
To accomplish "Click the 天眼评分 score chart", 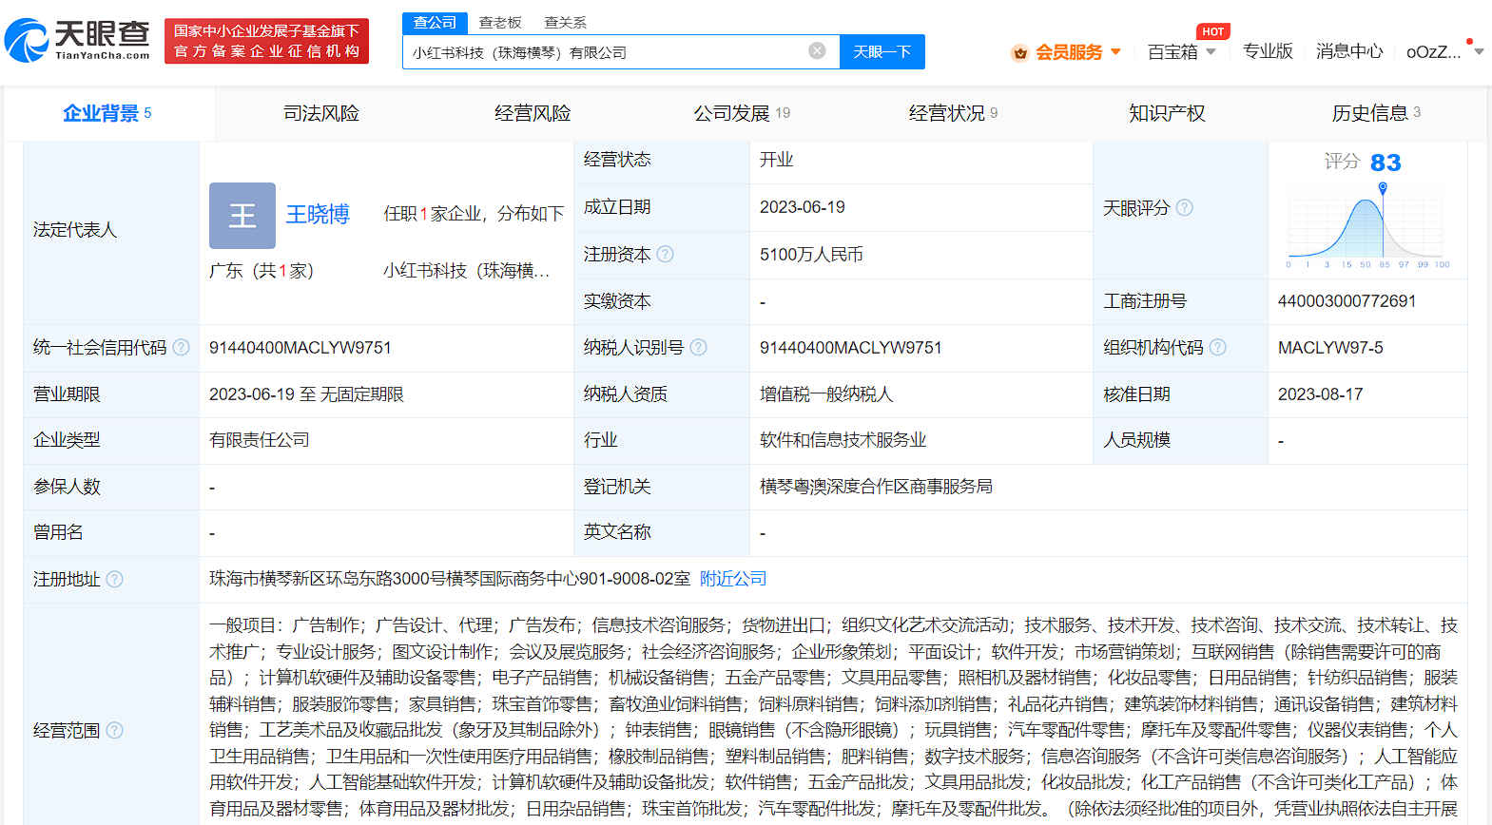I will 1366,226.
